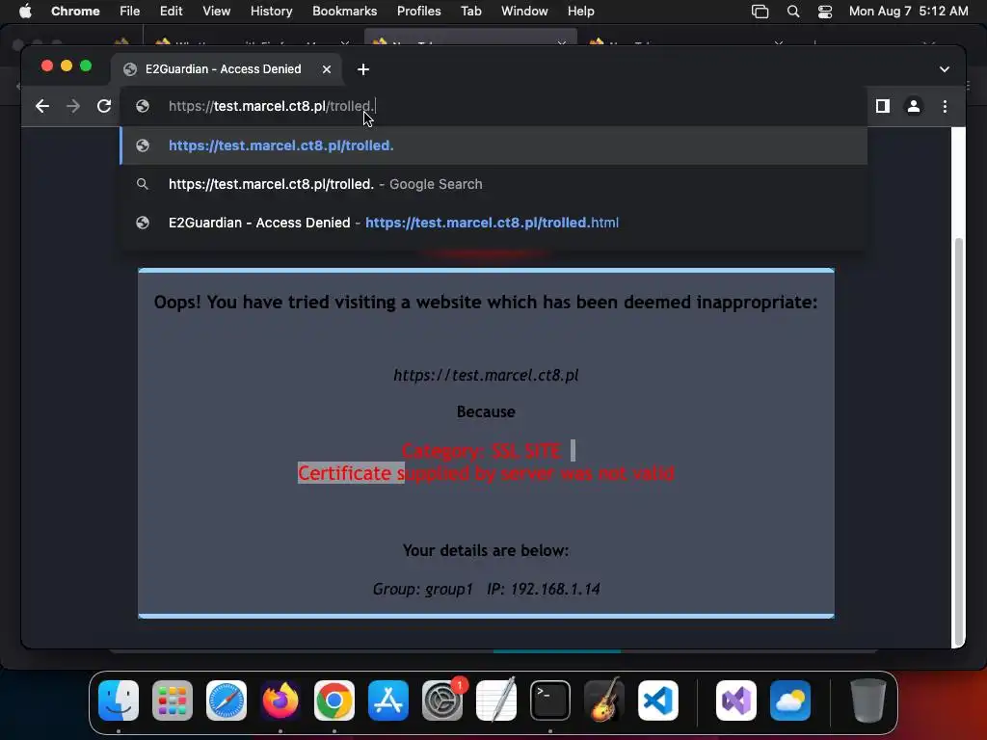Click the Stage Manager icon in menu bar
This screenshot has height=740, width=987.
760,12
